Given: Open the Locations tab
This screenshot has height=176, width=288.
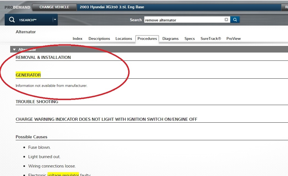Looking at the screenshot, I should (124, 38).
